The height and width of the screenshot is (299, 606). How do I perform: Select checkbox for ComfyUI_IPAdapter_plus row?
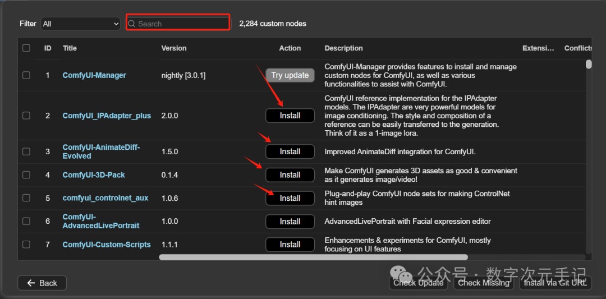point(26,116)
